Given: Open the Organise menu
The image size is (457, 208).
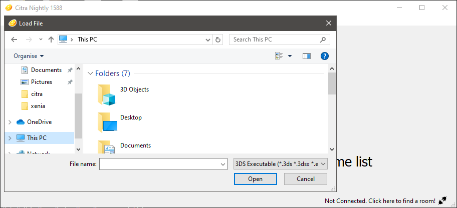Looking at the screenshot, I should [29, 56].
